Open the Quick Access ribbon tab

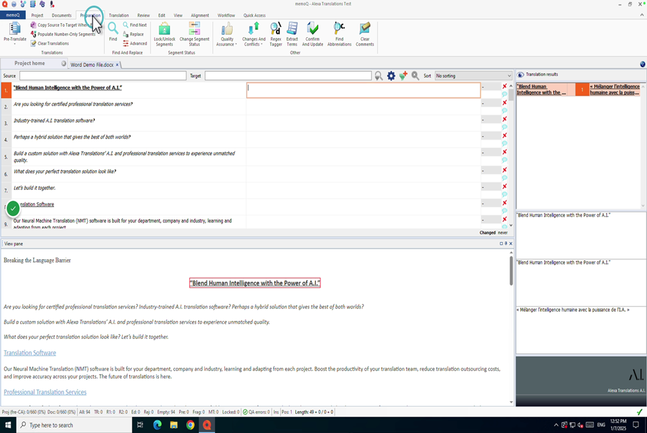[254, 15]
